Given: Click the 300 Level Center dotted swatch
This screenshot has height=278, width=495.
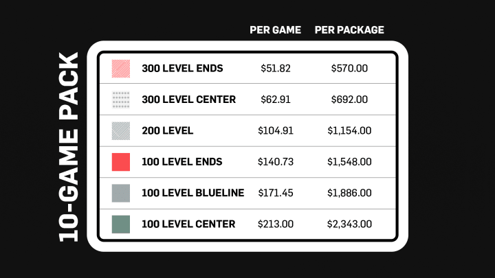Looking at the screenshot, I should click(121, 100).
